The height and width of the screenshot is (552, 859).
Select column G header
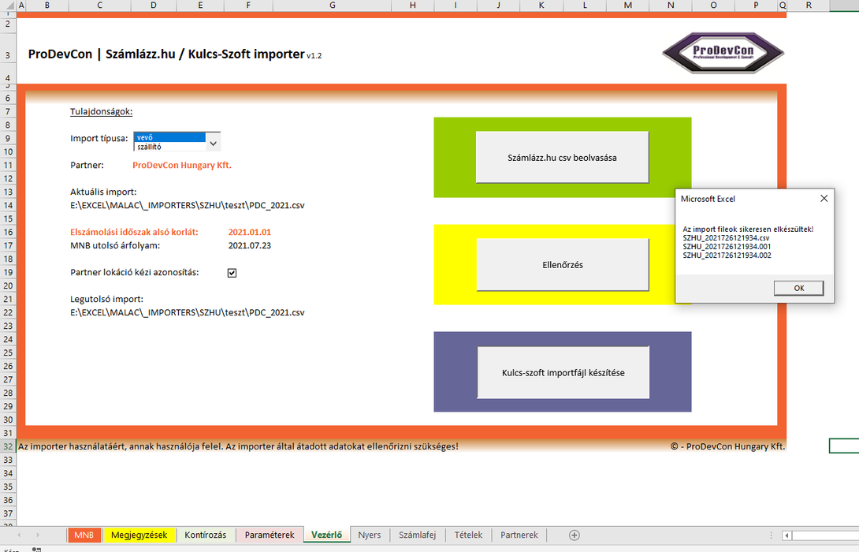333,5
